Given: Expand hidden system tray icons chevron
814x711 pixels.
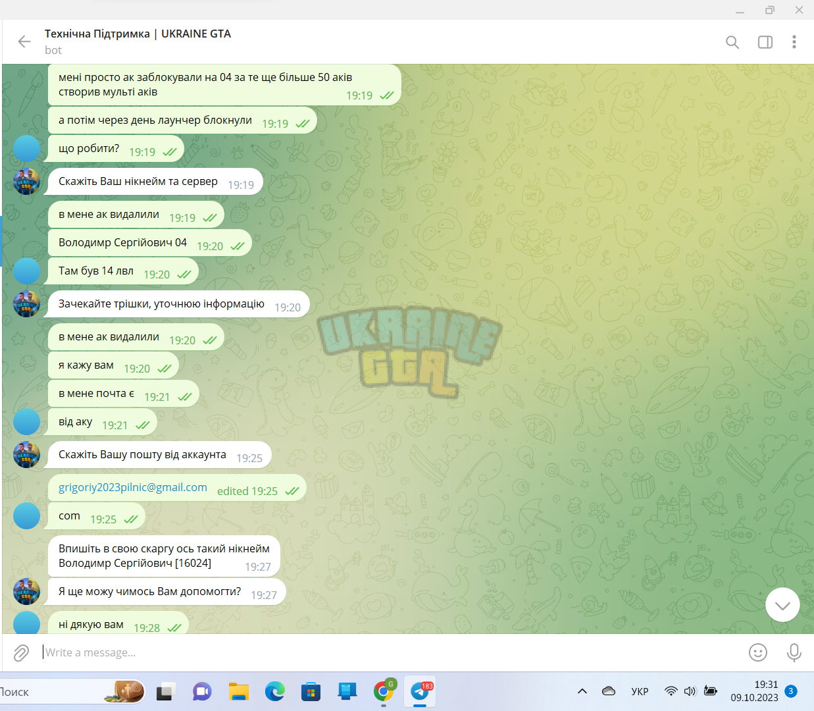Looking at the screenshot, I should pos(582,691).
